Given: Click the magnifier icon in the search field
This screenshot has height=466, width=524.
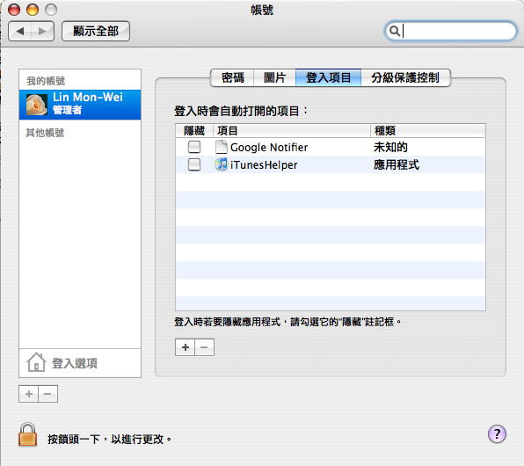Looking at the screenshot, I should point(395,31).
